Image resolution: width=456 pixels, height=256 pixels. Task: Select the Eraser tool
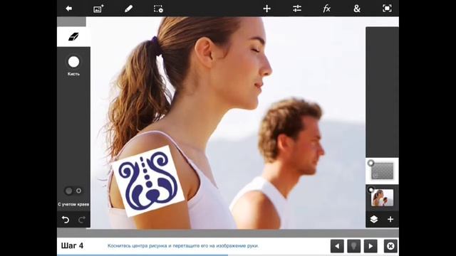tap(73, 36)
